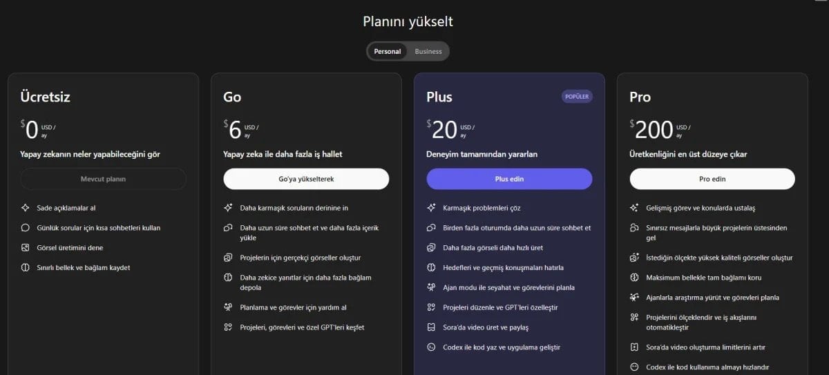Switch to the Business plan toggle

coord(428,51)
